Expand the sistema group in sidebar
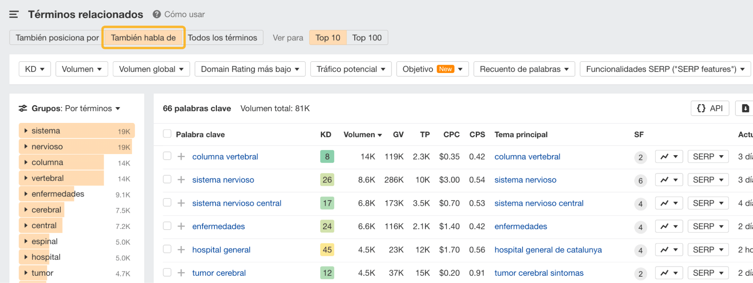 point(26,131)
